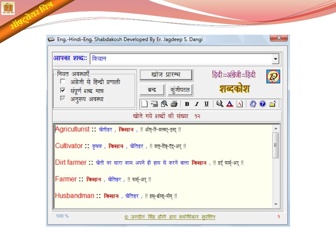Close the Shabdakosh window

tap(279, 38)
